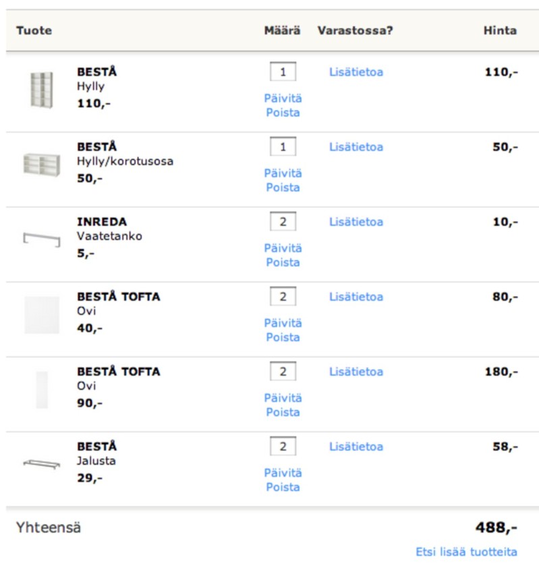The image size is (539, 570).
Task: Check stock via Lisätietoa for BESTÅ Jalusta
Action: (356, 447)
